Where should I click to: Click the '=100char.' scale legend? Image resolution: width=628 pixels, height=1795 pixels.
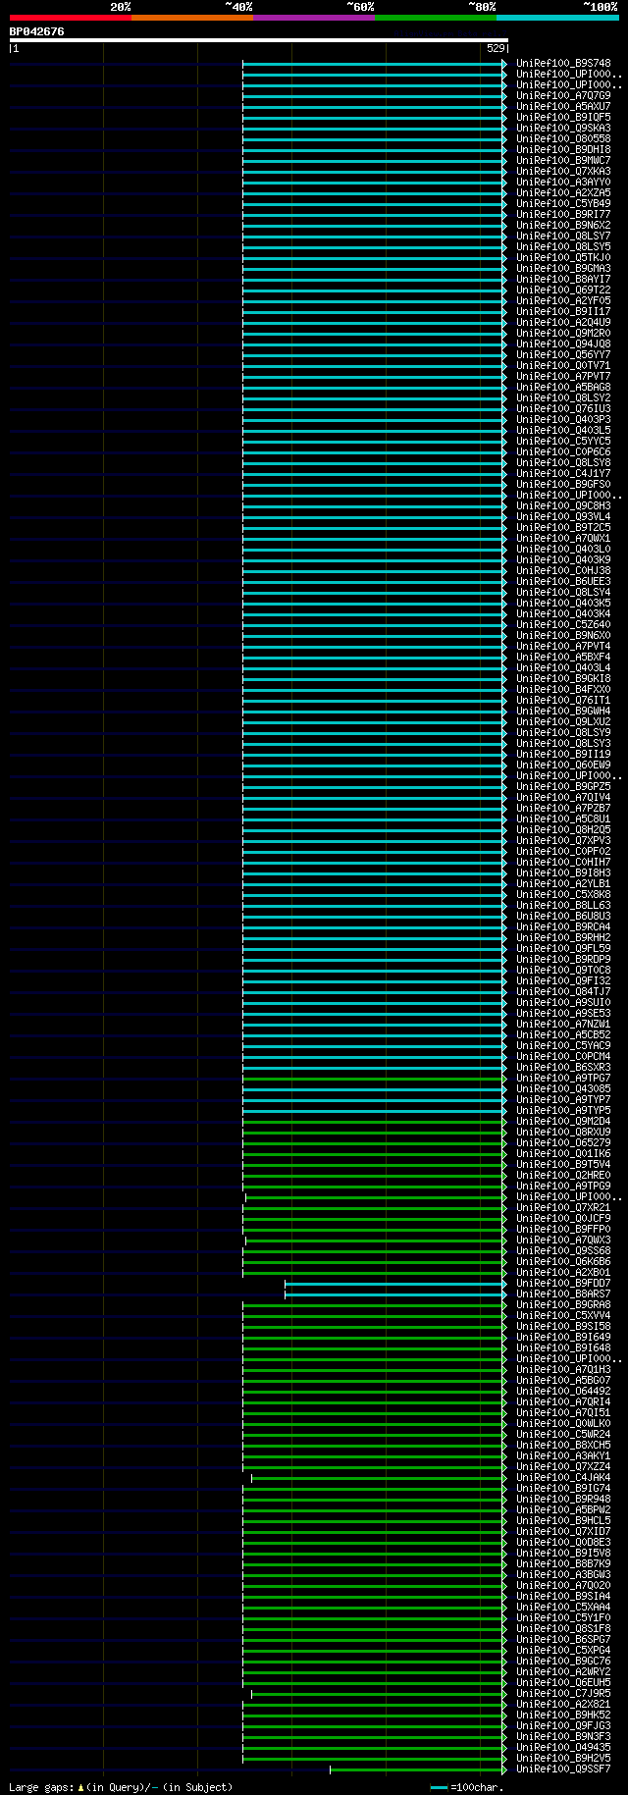tap(468, 1787)
